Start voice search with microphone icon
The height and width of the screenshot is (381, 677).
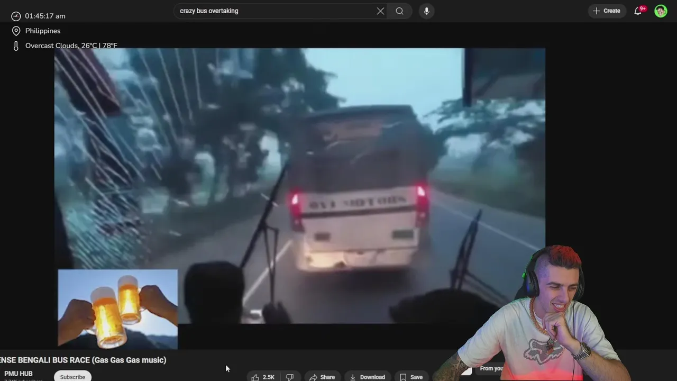pyautogui.click(x=426, y=11)
